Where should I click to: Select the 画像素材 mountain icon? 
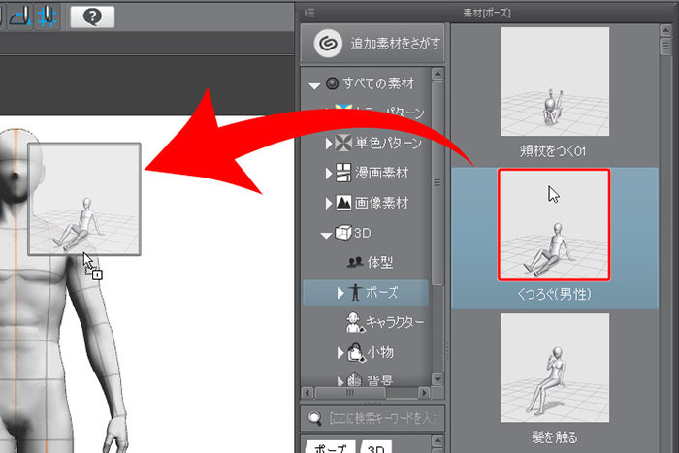(343, 202)
